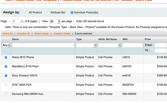Select the Individual Product(s) radio button
Screen dimensions: 167x103
point(72,12)
